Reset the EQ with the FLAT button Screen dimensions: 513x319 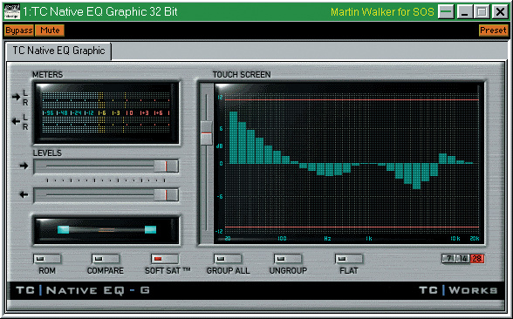tap(349, 259)
